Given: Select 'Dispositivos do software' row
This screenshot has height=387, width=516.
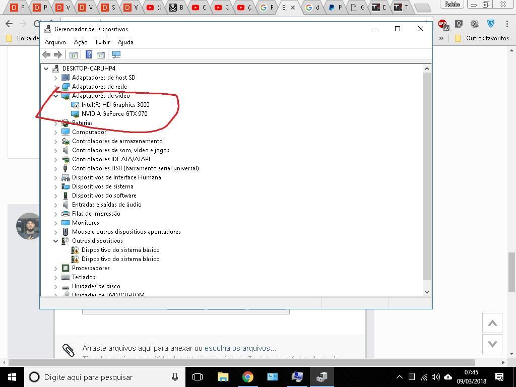Looking at the screenshot, I should [104, 196].
